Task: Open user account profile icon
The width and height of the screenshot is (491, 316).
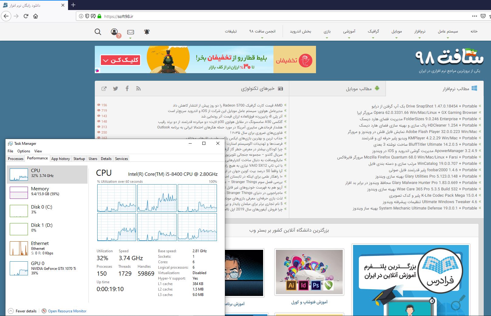Action: pos(114,32)
